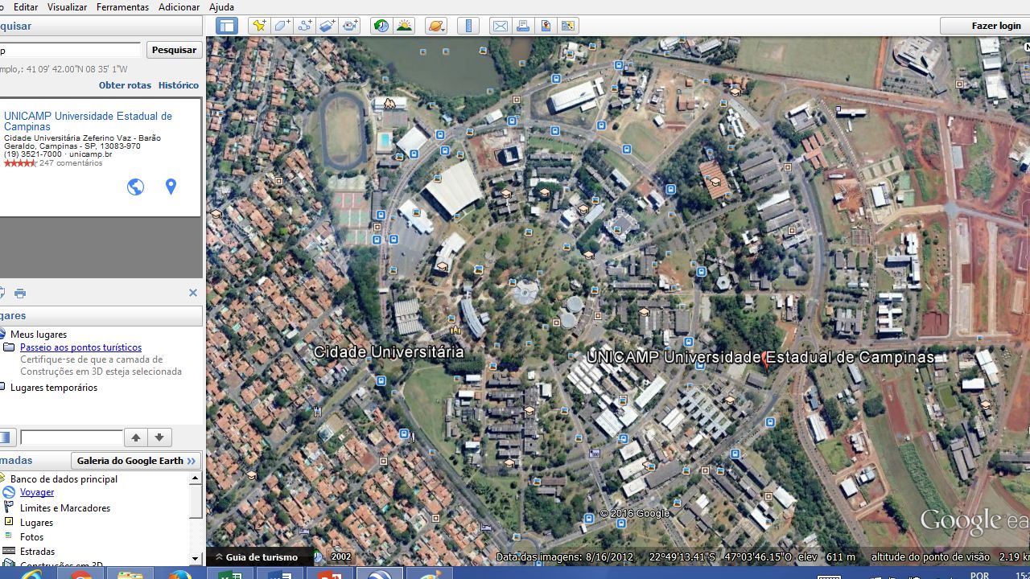Open PowerPoint from the taskbar

(330, 574)
